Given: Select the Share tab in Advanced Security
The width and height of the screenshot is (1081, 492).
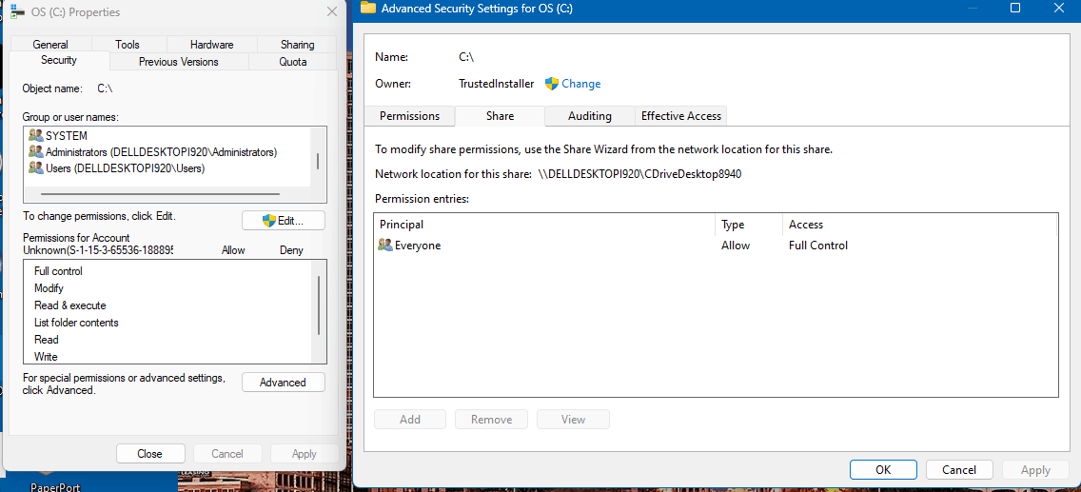Looking at the screenshot, I should click(500, 116).
